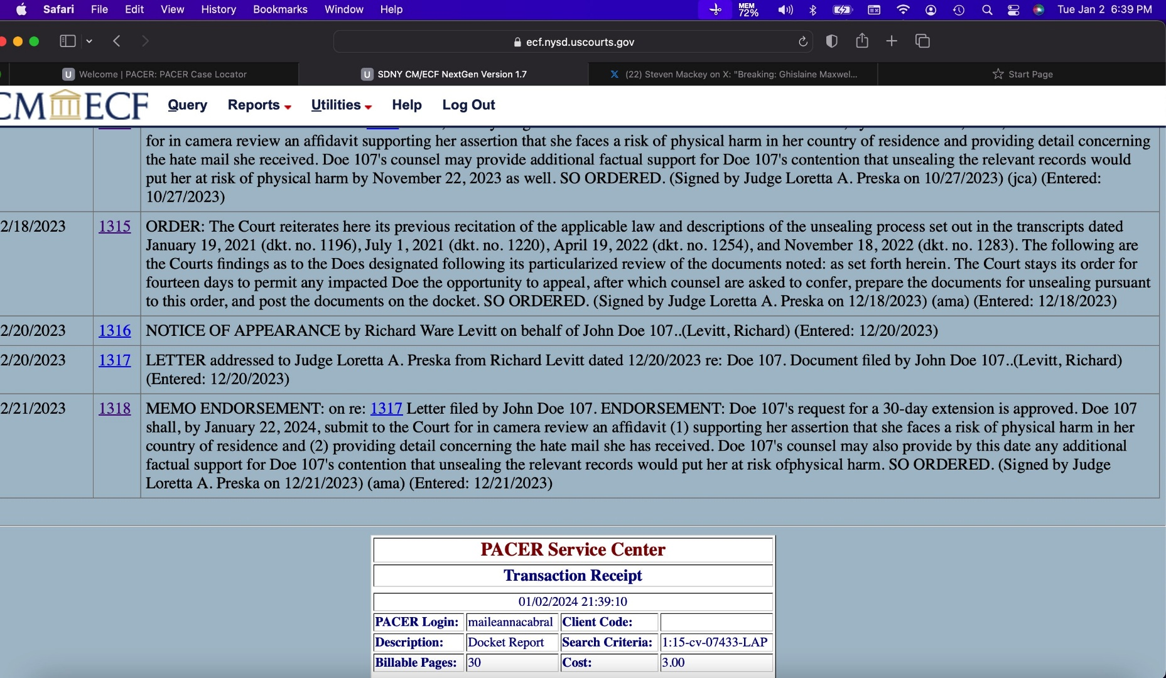This screenshot has height=678, width=1166.
Task: Open docket entry 1316 link
Action: point(115,330)
